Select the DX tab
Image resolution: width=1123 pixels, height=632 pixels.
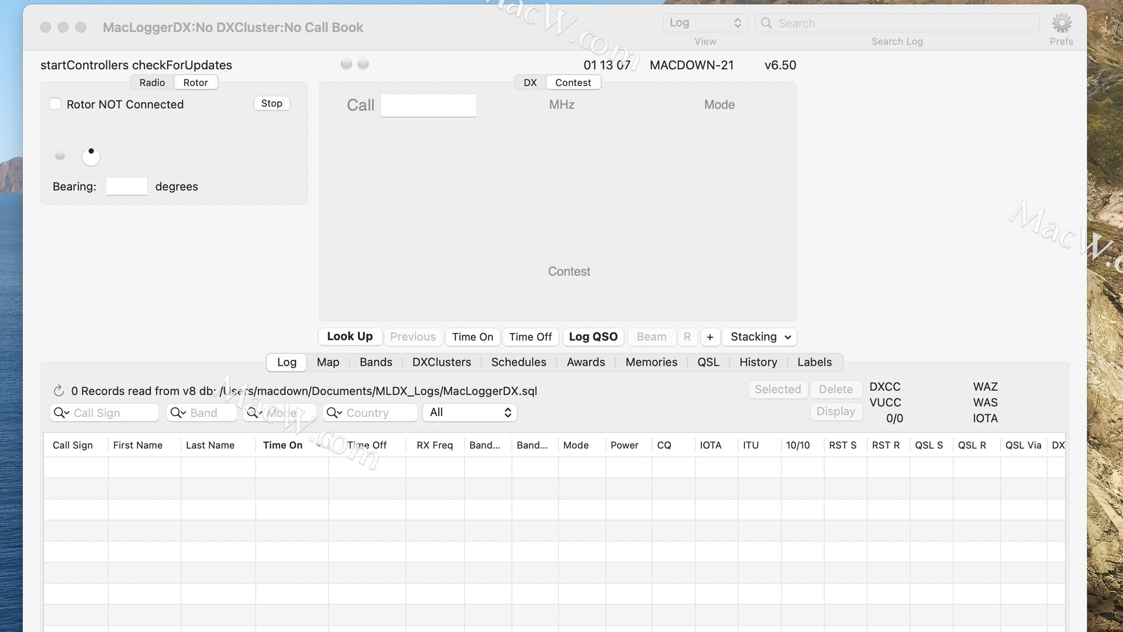pos(530,83)
